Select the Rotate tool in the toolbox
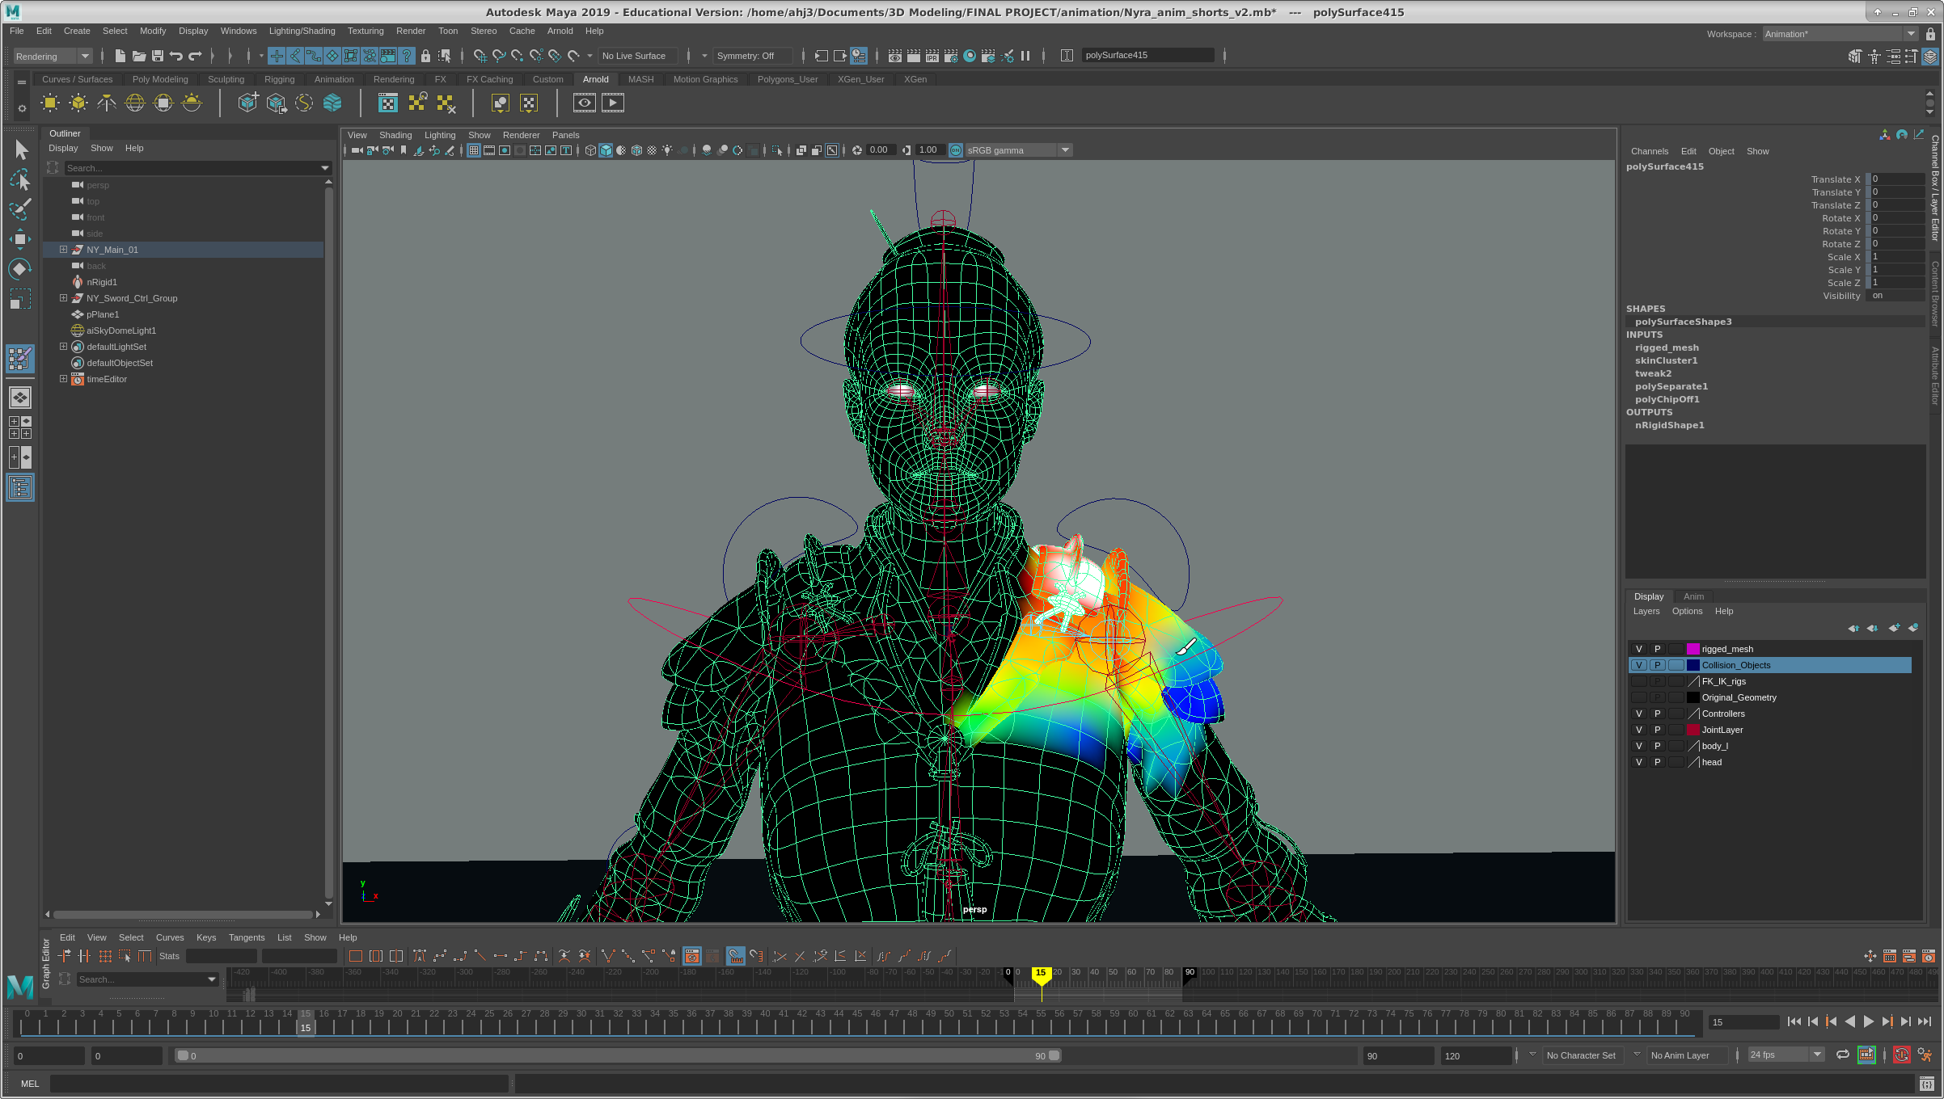This screenshot has height=1099, width=1944. (20, 268)
